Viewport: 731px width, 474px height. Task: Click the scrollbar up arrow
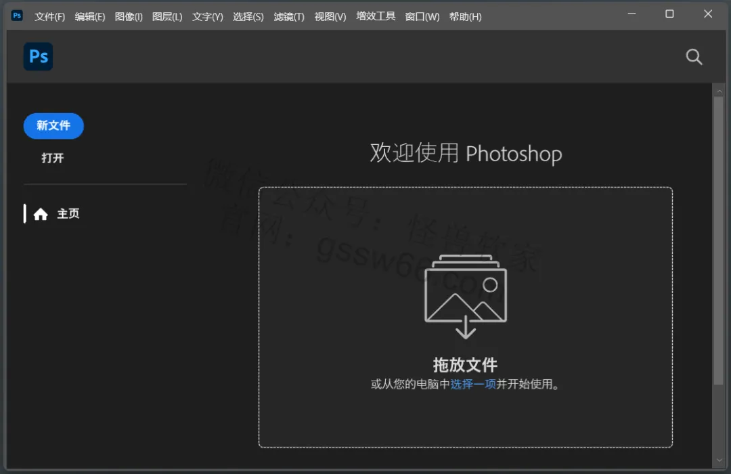click(x=719, y=91)
